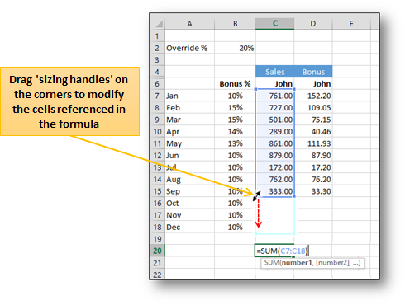Select row 7 header
The width and height of the screenshot is (405, 305).
(x=157, y=96)
